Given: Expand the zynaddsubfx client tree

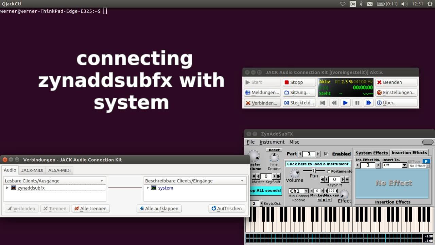Looking at the screenshot, I should pyautogui.click(x=7, y=188).
